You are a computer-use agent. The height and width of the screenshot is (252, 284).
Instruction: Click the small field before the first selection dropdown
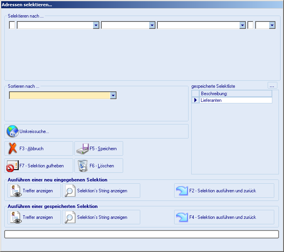click(12, 25)
